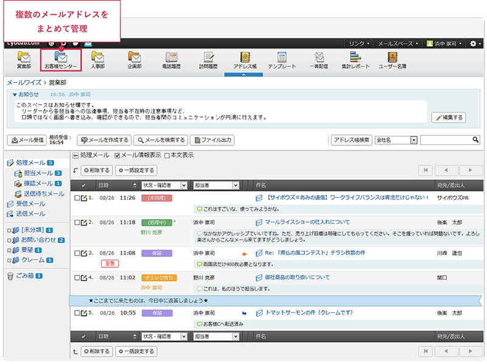Viewport: 487px width, 364px height.
Task: Open the 担当者 filter dropdown
Action: (x=234, y=184)
